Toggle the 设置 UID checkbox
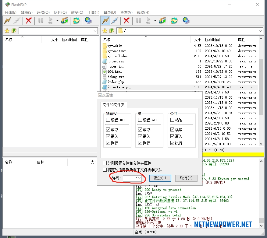Viewport: 267px width, 238px height. (x=108, y=120)
